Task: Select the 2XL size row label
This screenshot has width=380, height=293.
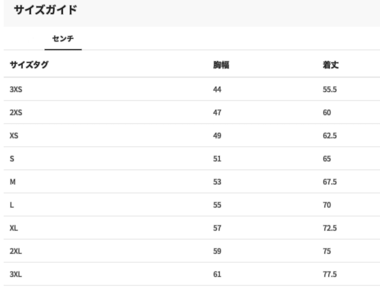Action: 16,251
